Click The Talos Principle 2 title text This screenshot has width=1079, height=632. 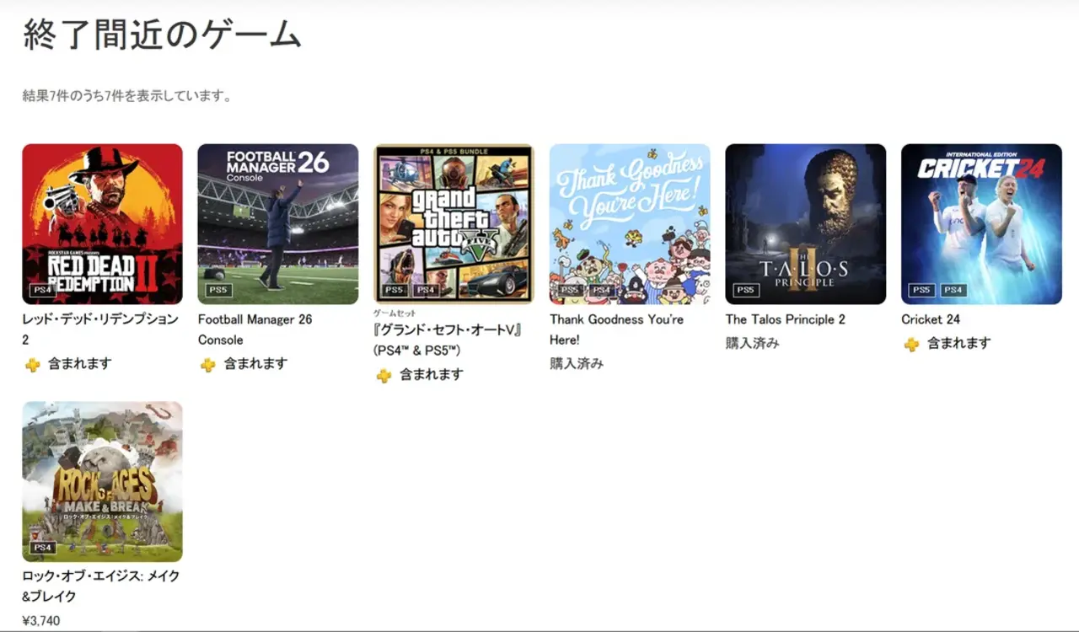tap(786, 319)
